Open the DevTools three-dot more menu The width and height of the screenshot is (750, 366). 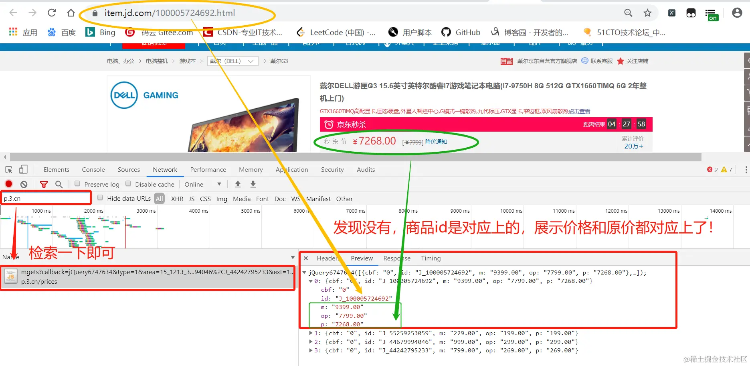point(746,170)
